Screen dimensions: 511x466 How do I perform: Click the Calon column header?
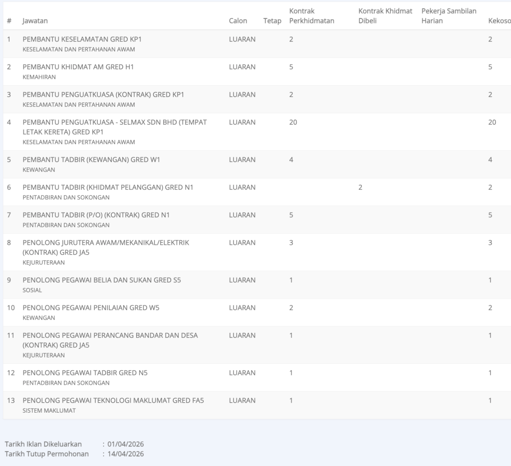coord(238,21)
